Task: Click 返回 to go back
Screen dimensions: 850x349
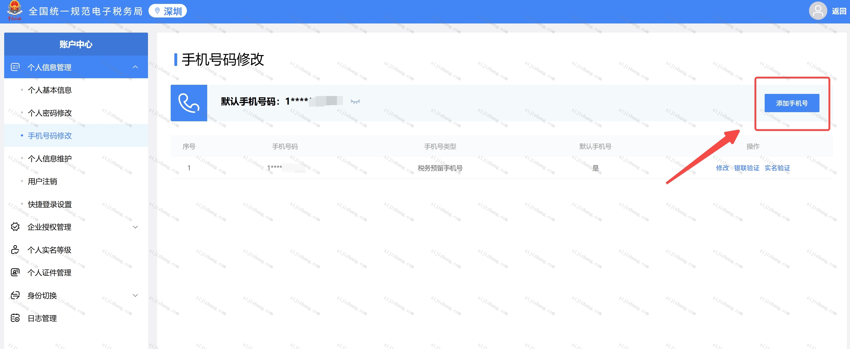Action: [839, 11]
